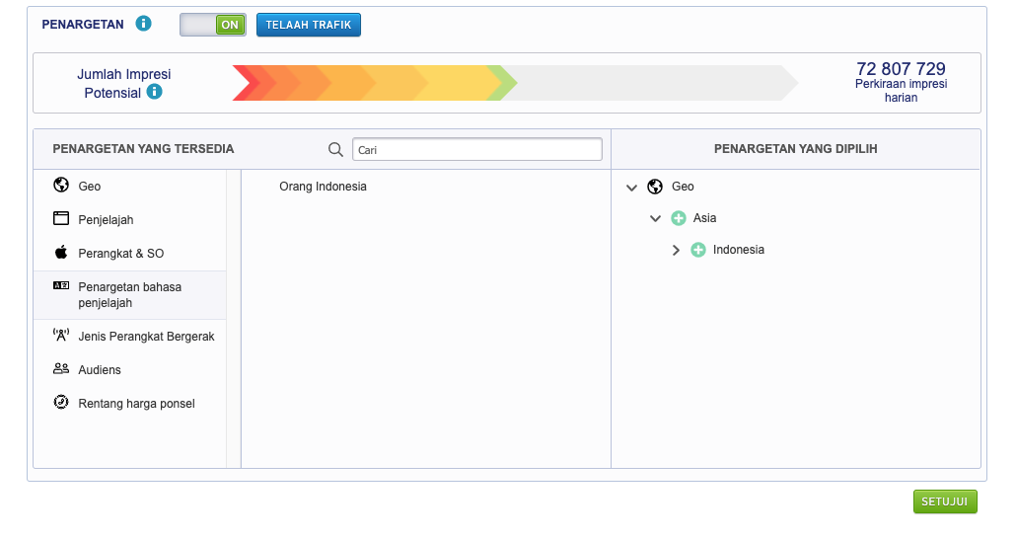Image resolution: width=1016 pixels, height=538 pixels.
Task: Expand the Indonesia node chevron
Action: pos(676,250)
